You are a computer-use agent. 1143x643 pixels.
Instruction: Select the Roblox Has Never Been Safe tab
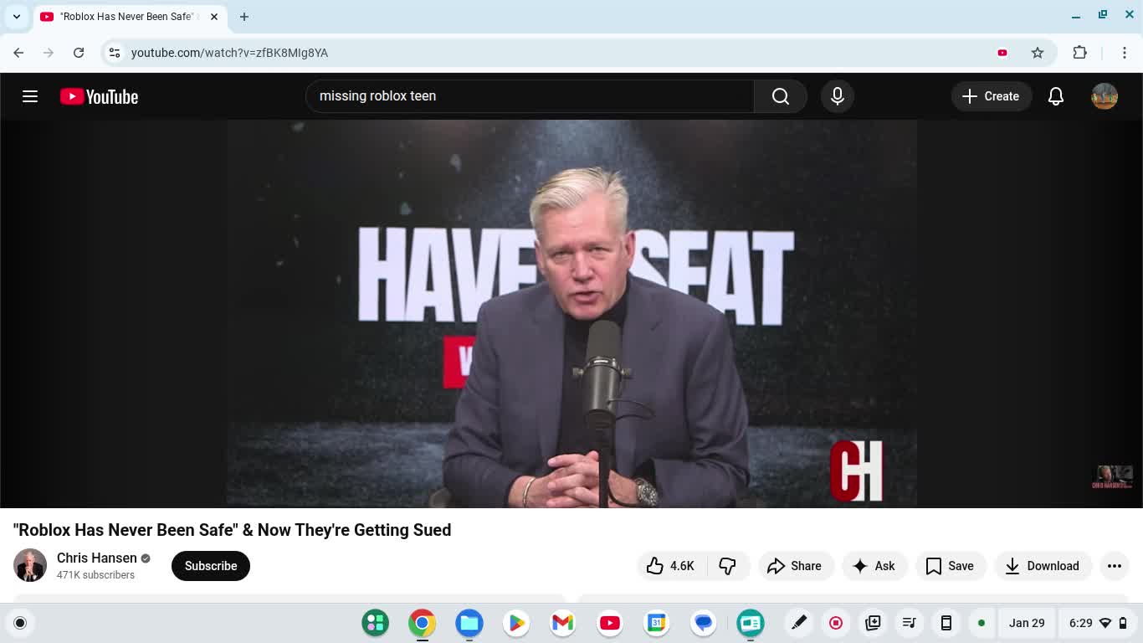coord(126,17)
